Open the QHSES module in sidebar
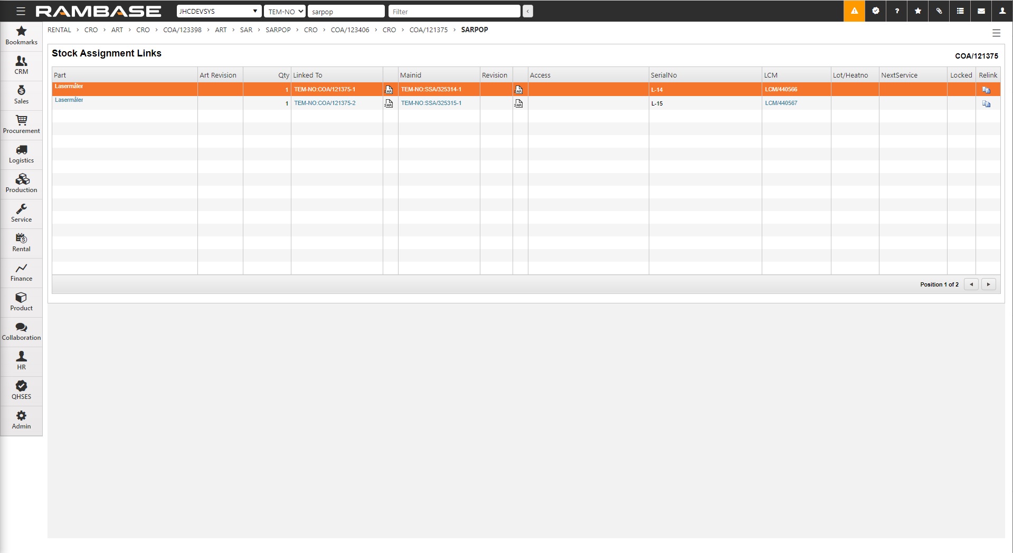 (21, 391)
